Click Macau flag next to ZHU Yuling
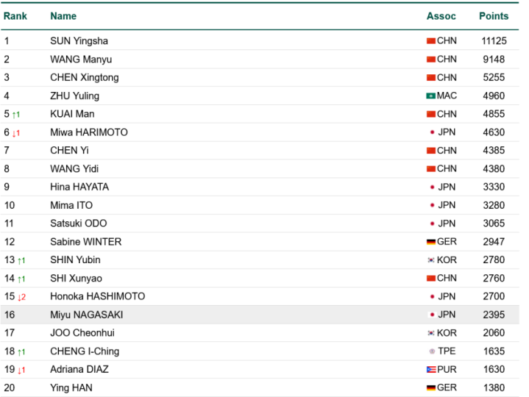This screenshot has width=529, height=397. 430,96
